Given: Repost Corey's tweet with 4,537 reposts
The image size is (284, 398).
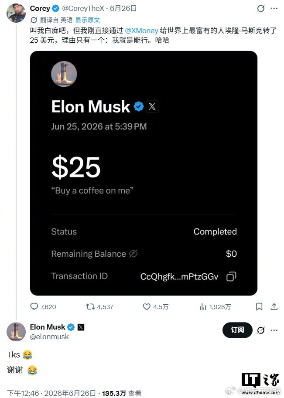Looking at the screenshot, I should point(90,306).
